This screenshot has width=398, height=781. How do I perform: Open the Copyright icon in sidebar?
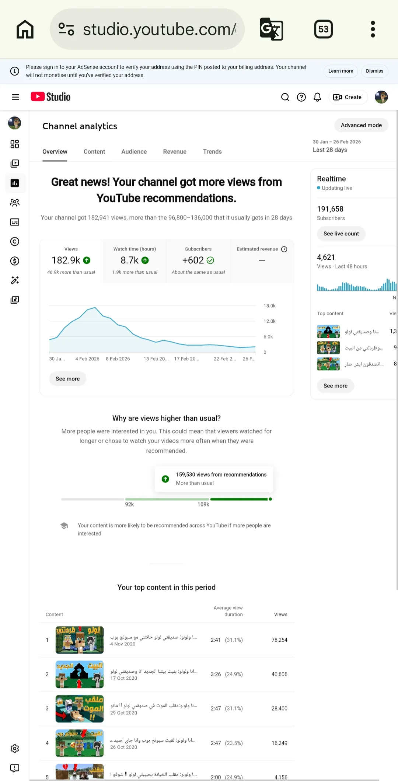point(15,242)
